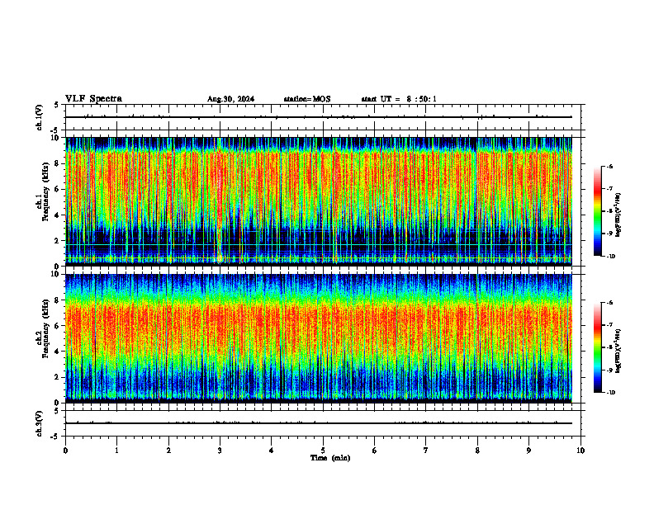Click time axis tick label 2
This screenshot has width=654, height=505.
[x=168, y=451]
